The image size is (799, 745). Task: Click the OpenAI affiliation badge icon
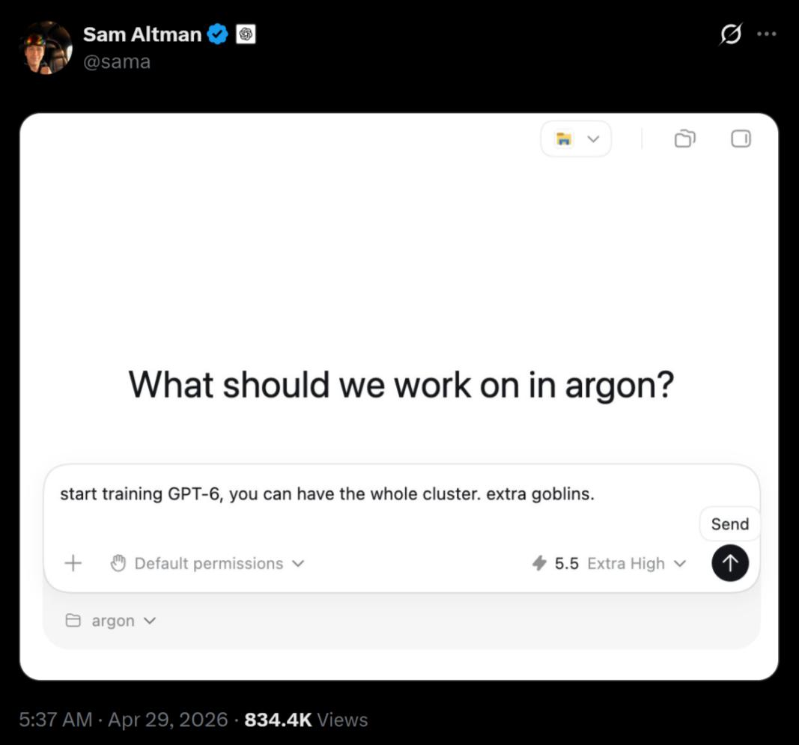coord(246,34)
